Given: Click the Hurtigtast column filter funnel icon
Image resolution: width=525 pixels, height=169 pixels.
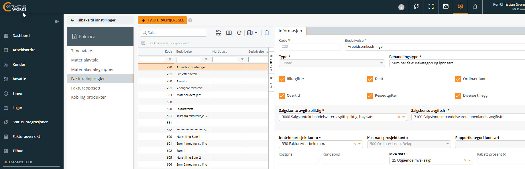Looking at the screenshot, I should [242, 59].
